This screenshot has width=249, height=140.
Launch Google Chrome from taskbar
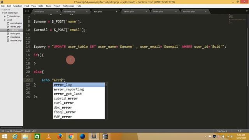(x=71, y=136)
